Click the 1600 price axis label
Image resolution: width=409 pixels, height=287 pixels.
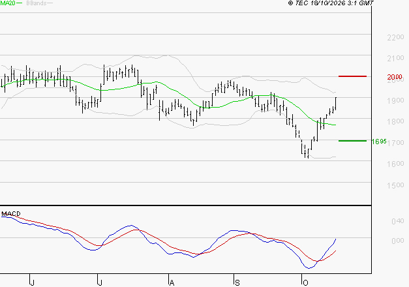(x=395, y=164)
